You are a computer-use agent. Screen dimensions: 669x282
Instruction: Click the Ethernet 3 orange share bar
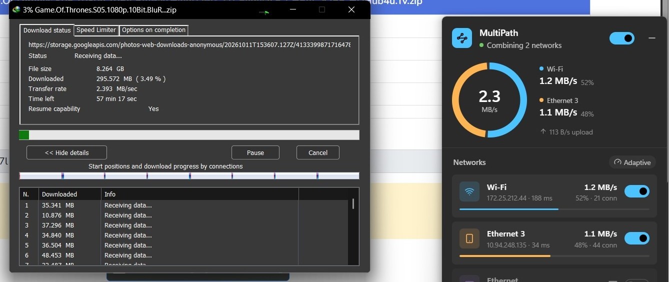(x=554, y=256)
